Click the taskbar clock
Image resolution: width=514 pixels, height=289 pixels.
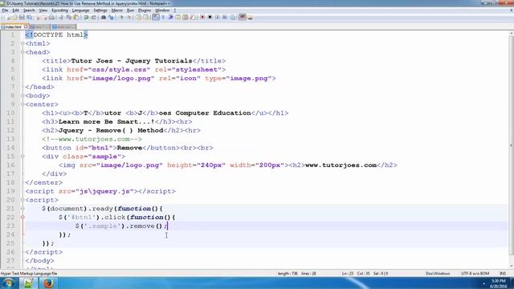[x=499, y=283]
